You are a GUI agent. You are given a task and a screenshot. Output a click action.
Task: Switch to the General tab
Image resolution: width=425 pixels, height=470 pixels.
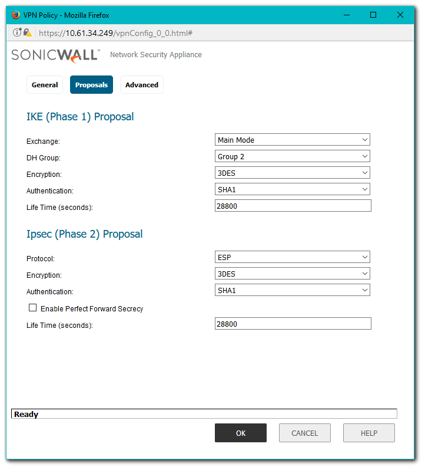(x=45, y=85)
